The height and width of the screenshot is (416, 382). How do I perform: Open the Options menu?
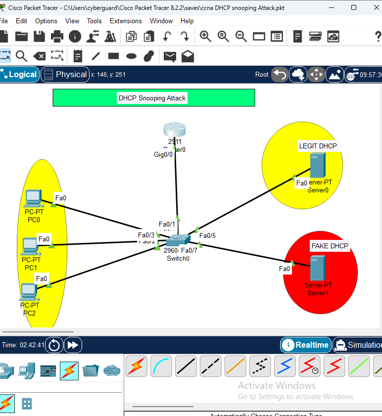point(46,21)
